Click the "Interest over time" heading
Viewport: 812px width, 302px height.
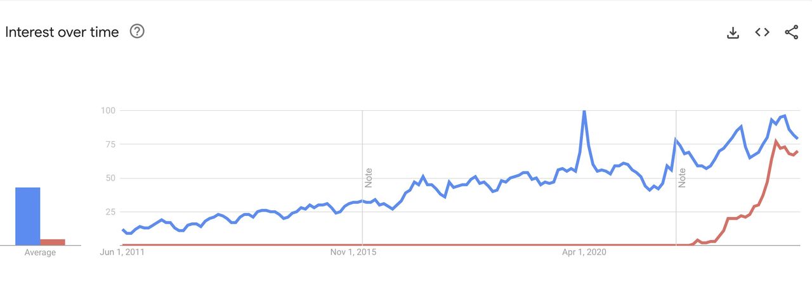click(62, 32)
